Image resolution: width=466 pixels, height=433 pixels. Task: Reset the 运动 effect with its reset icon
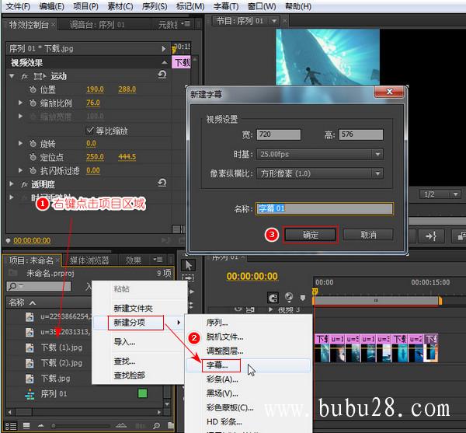[x=162, y=75]
